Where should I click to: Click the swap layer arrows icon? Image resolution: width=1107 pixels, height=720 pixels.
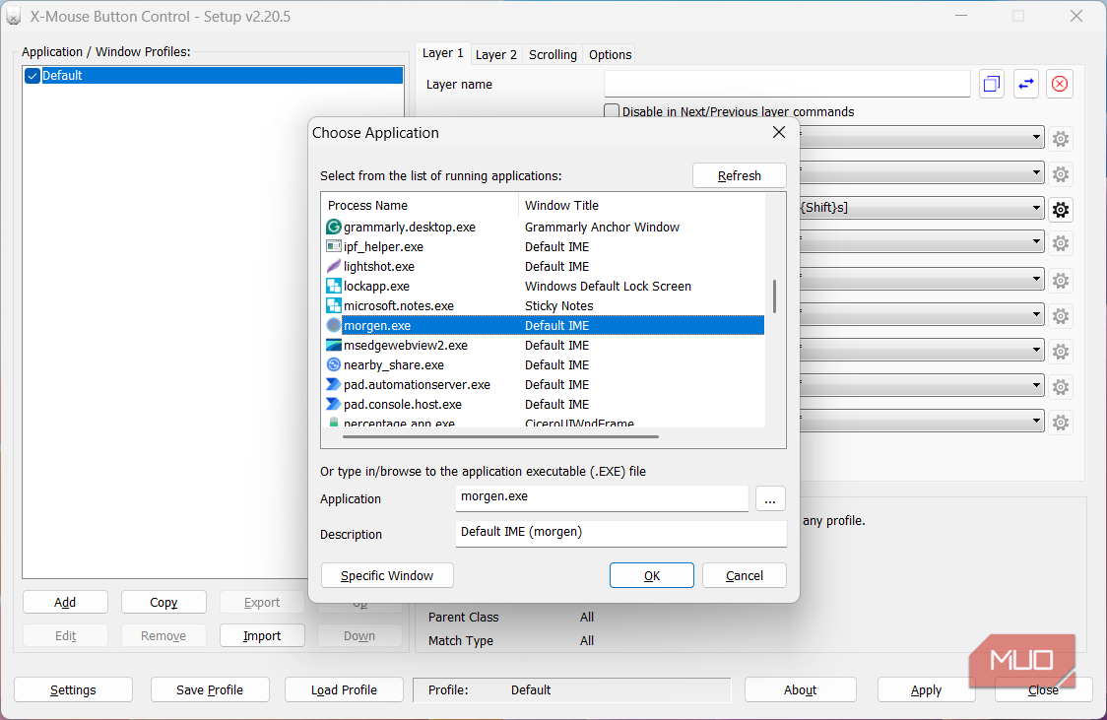1026,84
